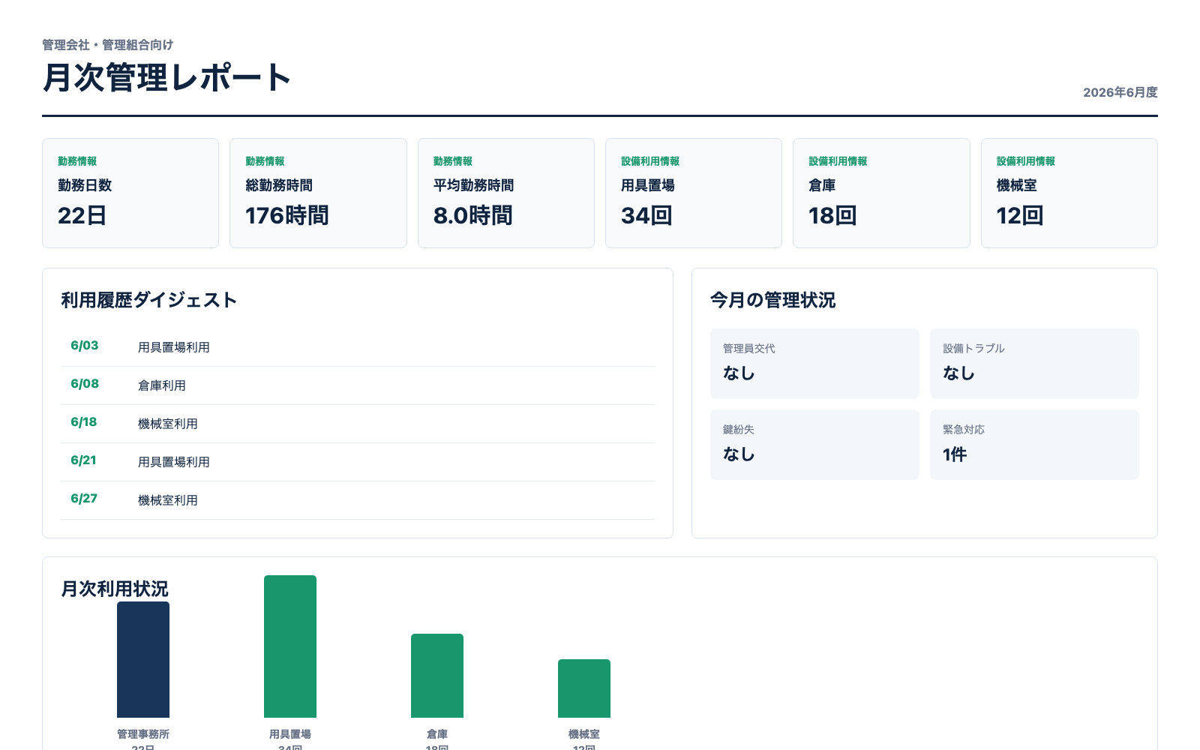This screenshot has width=1200, height=750.
Task: Open the 倉庫 18回 card
Action: [881, 193]
